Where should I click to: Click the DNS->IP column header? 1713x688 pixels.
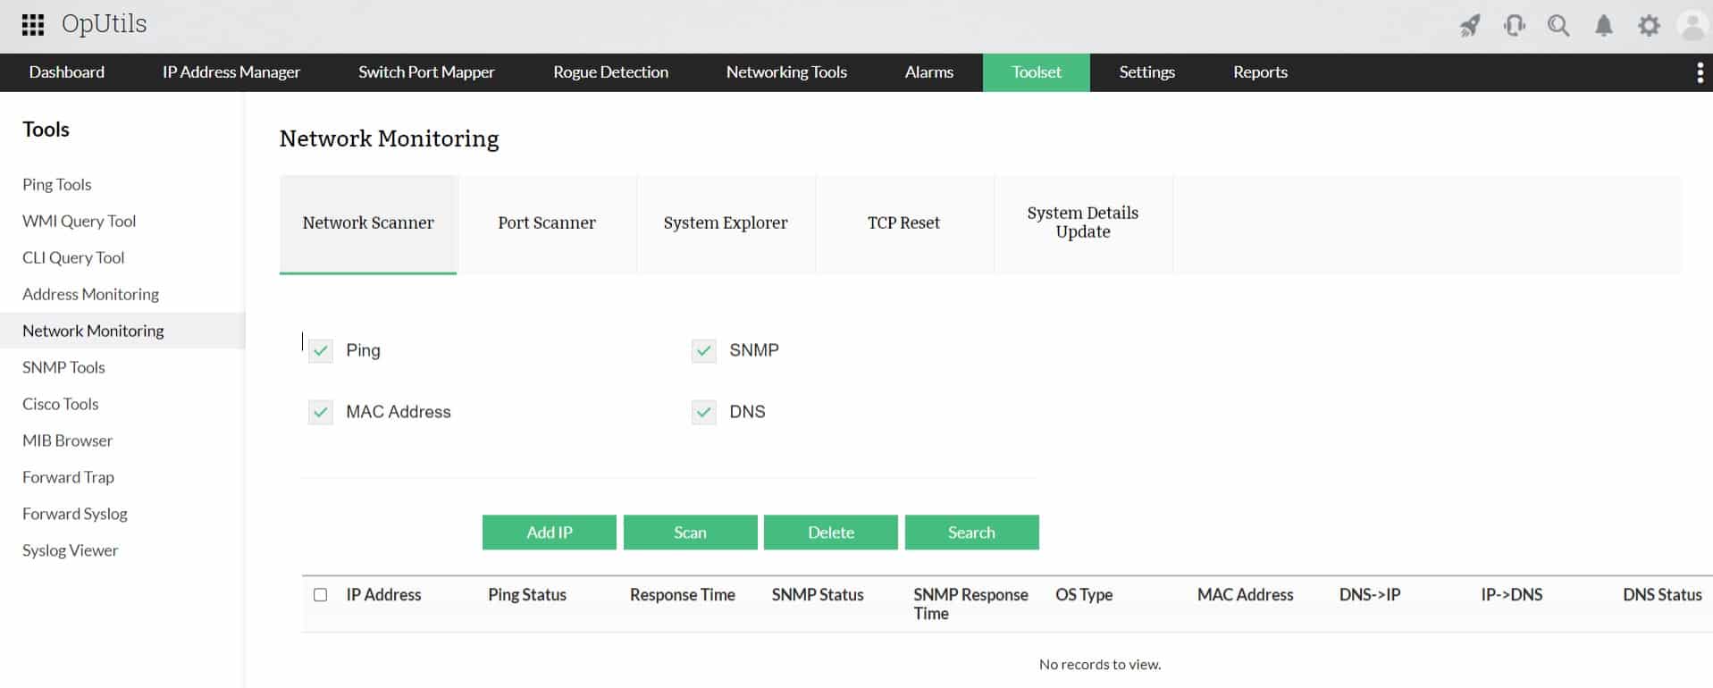coord(1370,595)
